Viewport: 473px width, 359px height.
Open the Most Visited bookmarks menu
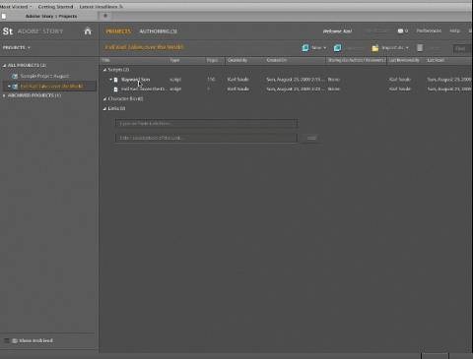[16, 7]
